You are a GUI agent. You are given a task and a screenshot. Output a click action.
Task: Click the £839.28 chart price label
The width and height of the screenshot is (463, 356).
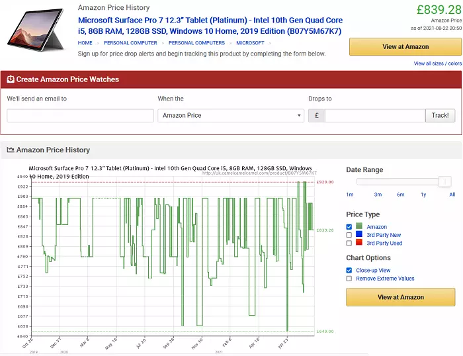click(x=325, y=230)
